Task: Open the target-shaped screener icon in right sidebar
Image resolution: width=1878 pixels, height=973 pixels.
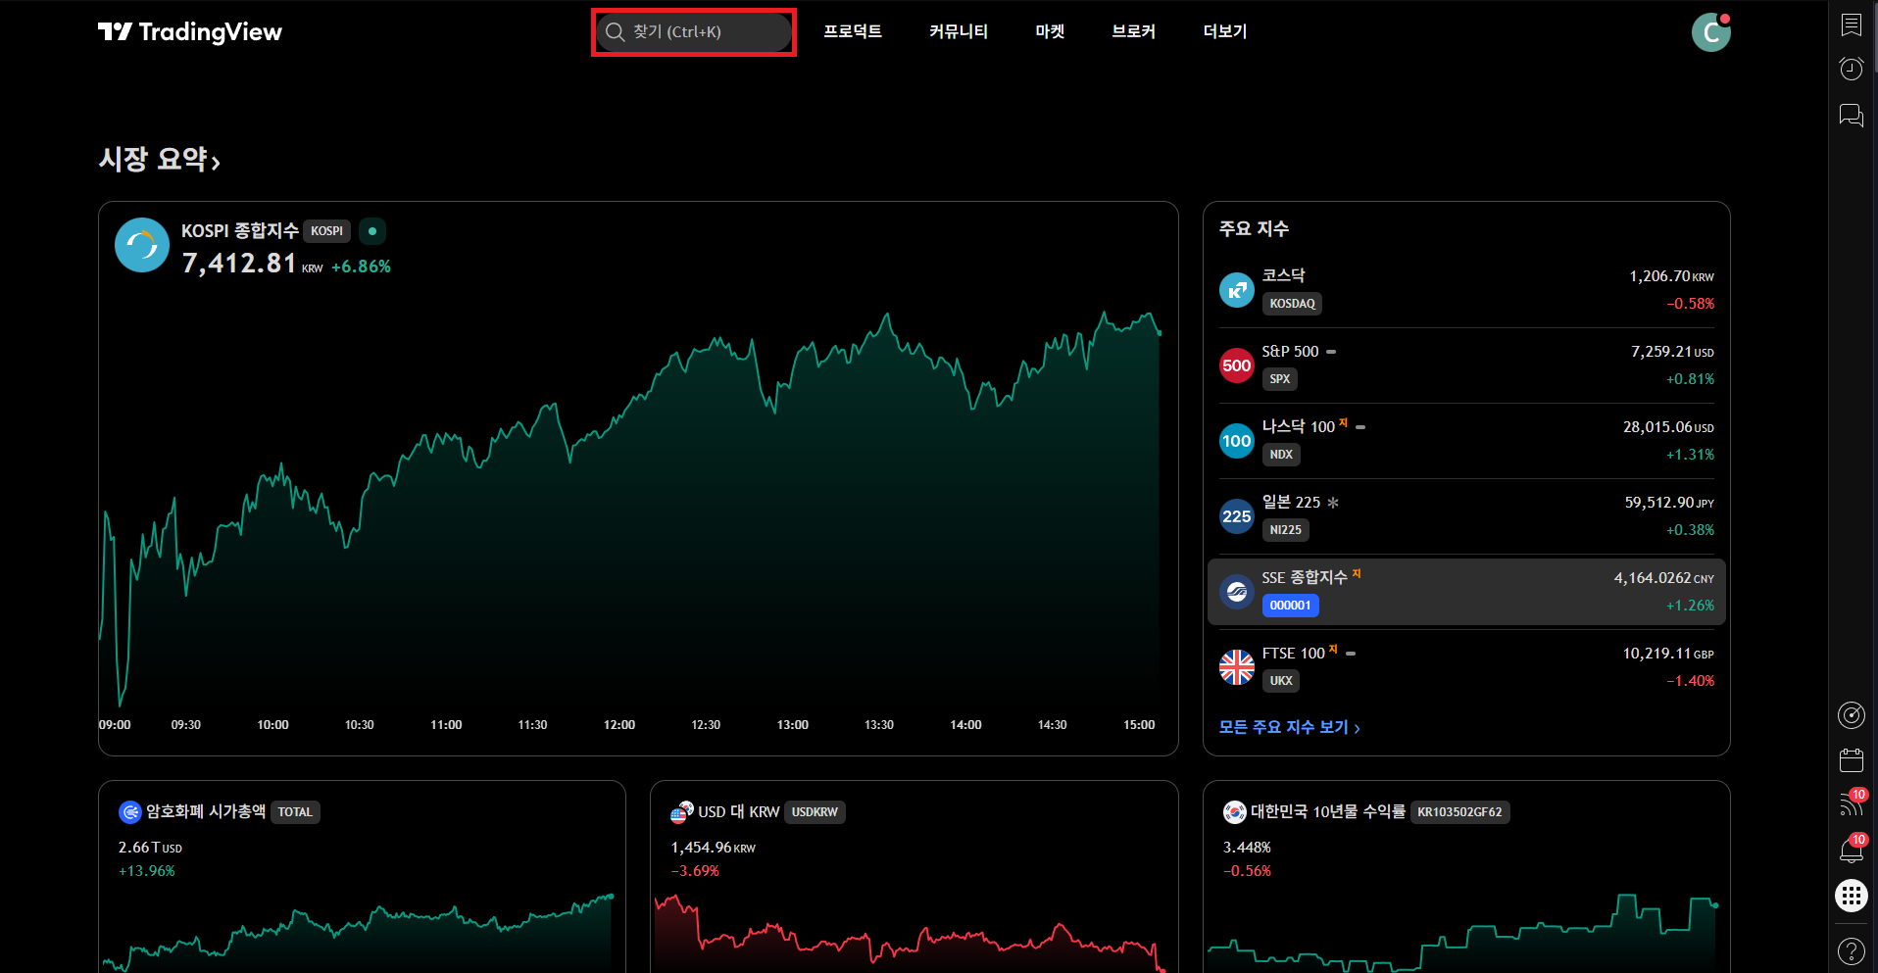Action: click(1851, 715)
